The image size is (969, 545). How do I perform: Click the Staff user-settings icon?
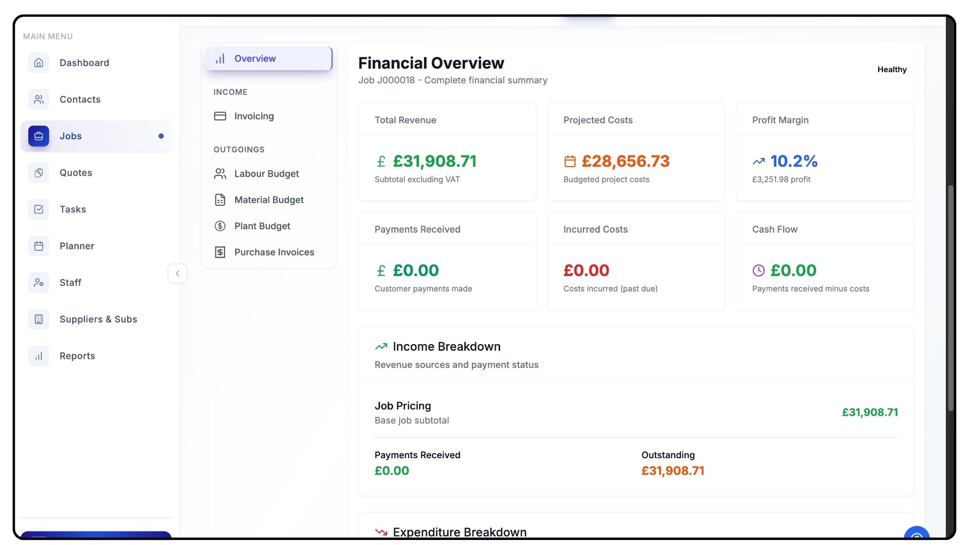tap(39, 283)
